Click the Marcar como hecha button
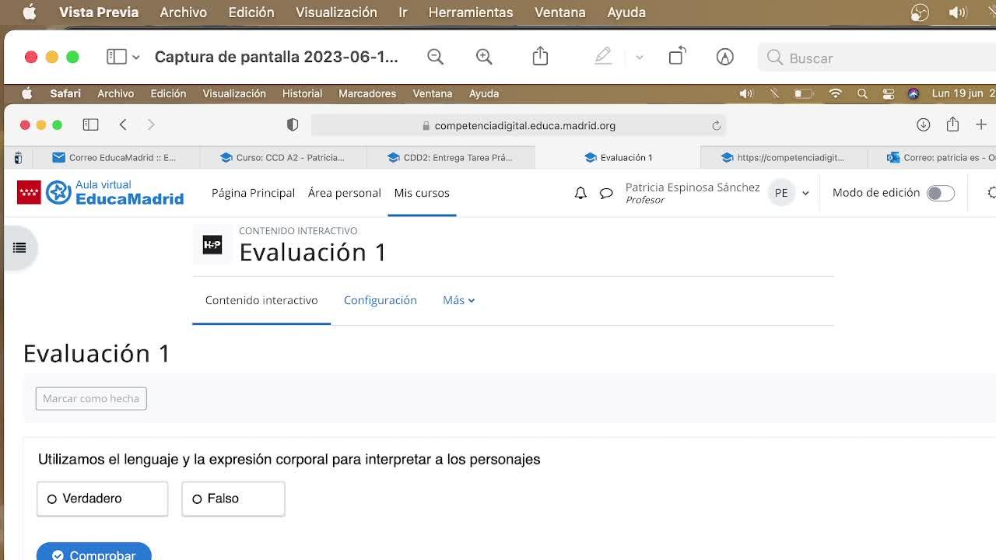 tap(91, 398)
